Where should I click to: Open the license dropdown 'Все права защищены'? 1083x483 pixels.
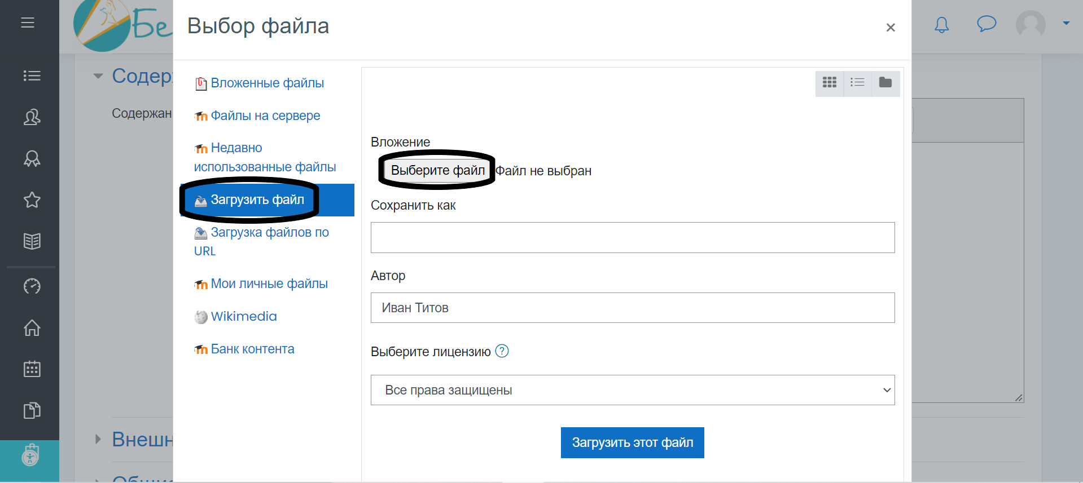coord(632,390)
